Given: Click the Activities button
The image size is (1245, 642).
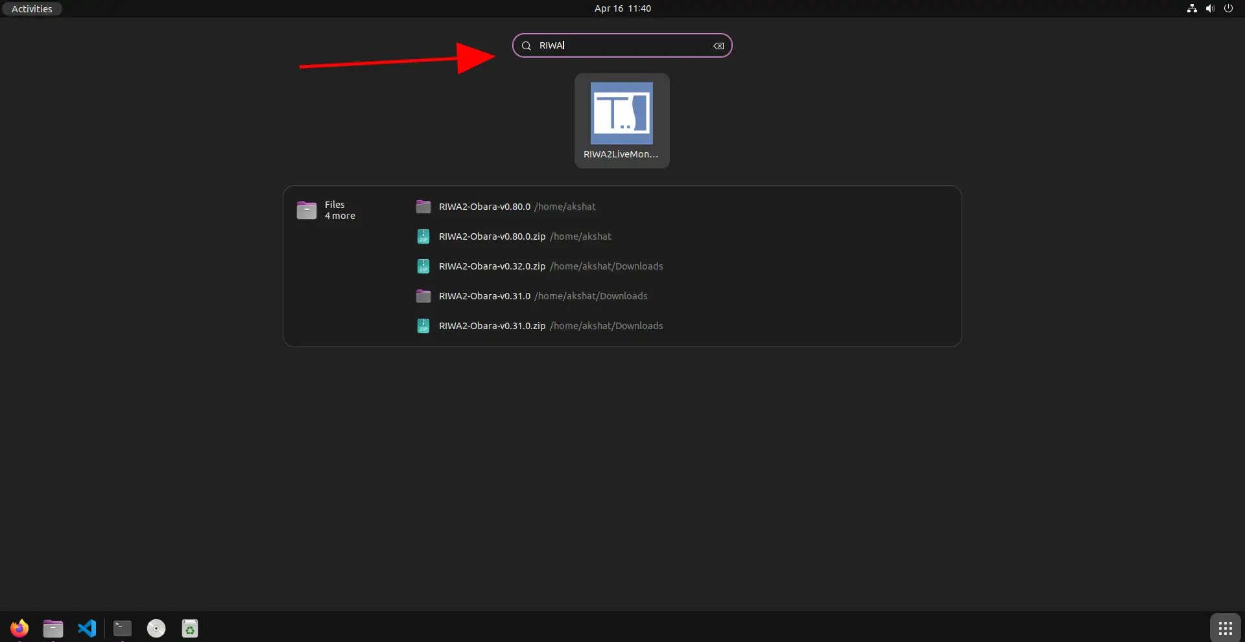Looking at the screenshot, I should click(x=32, y=8).
